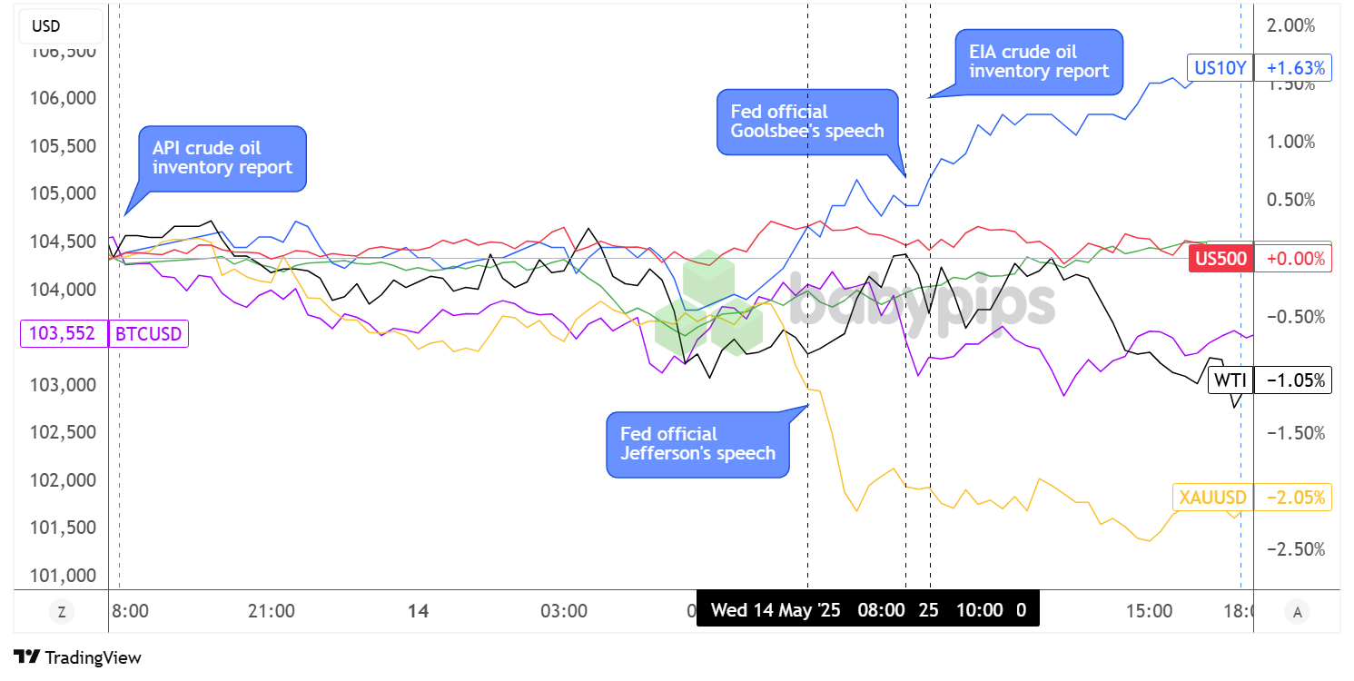Click the -2.05% XAUUSD value tag
The width and height of the screenshot is (1354, 681).
point(1295,498)
